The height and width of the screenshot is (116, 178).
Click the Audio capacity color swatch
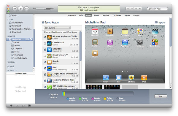(68, 98)
